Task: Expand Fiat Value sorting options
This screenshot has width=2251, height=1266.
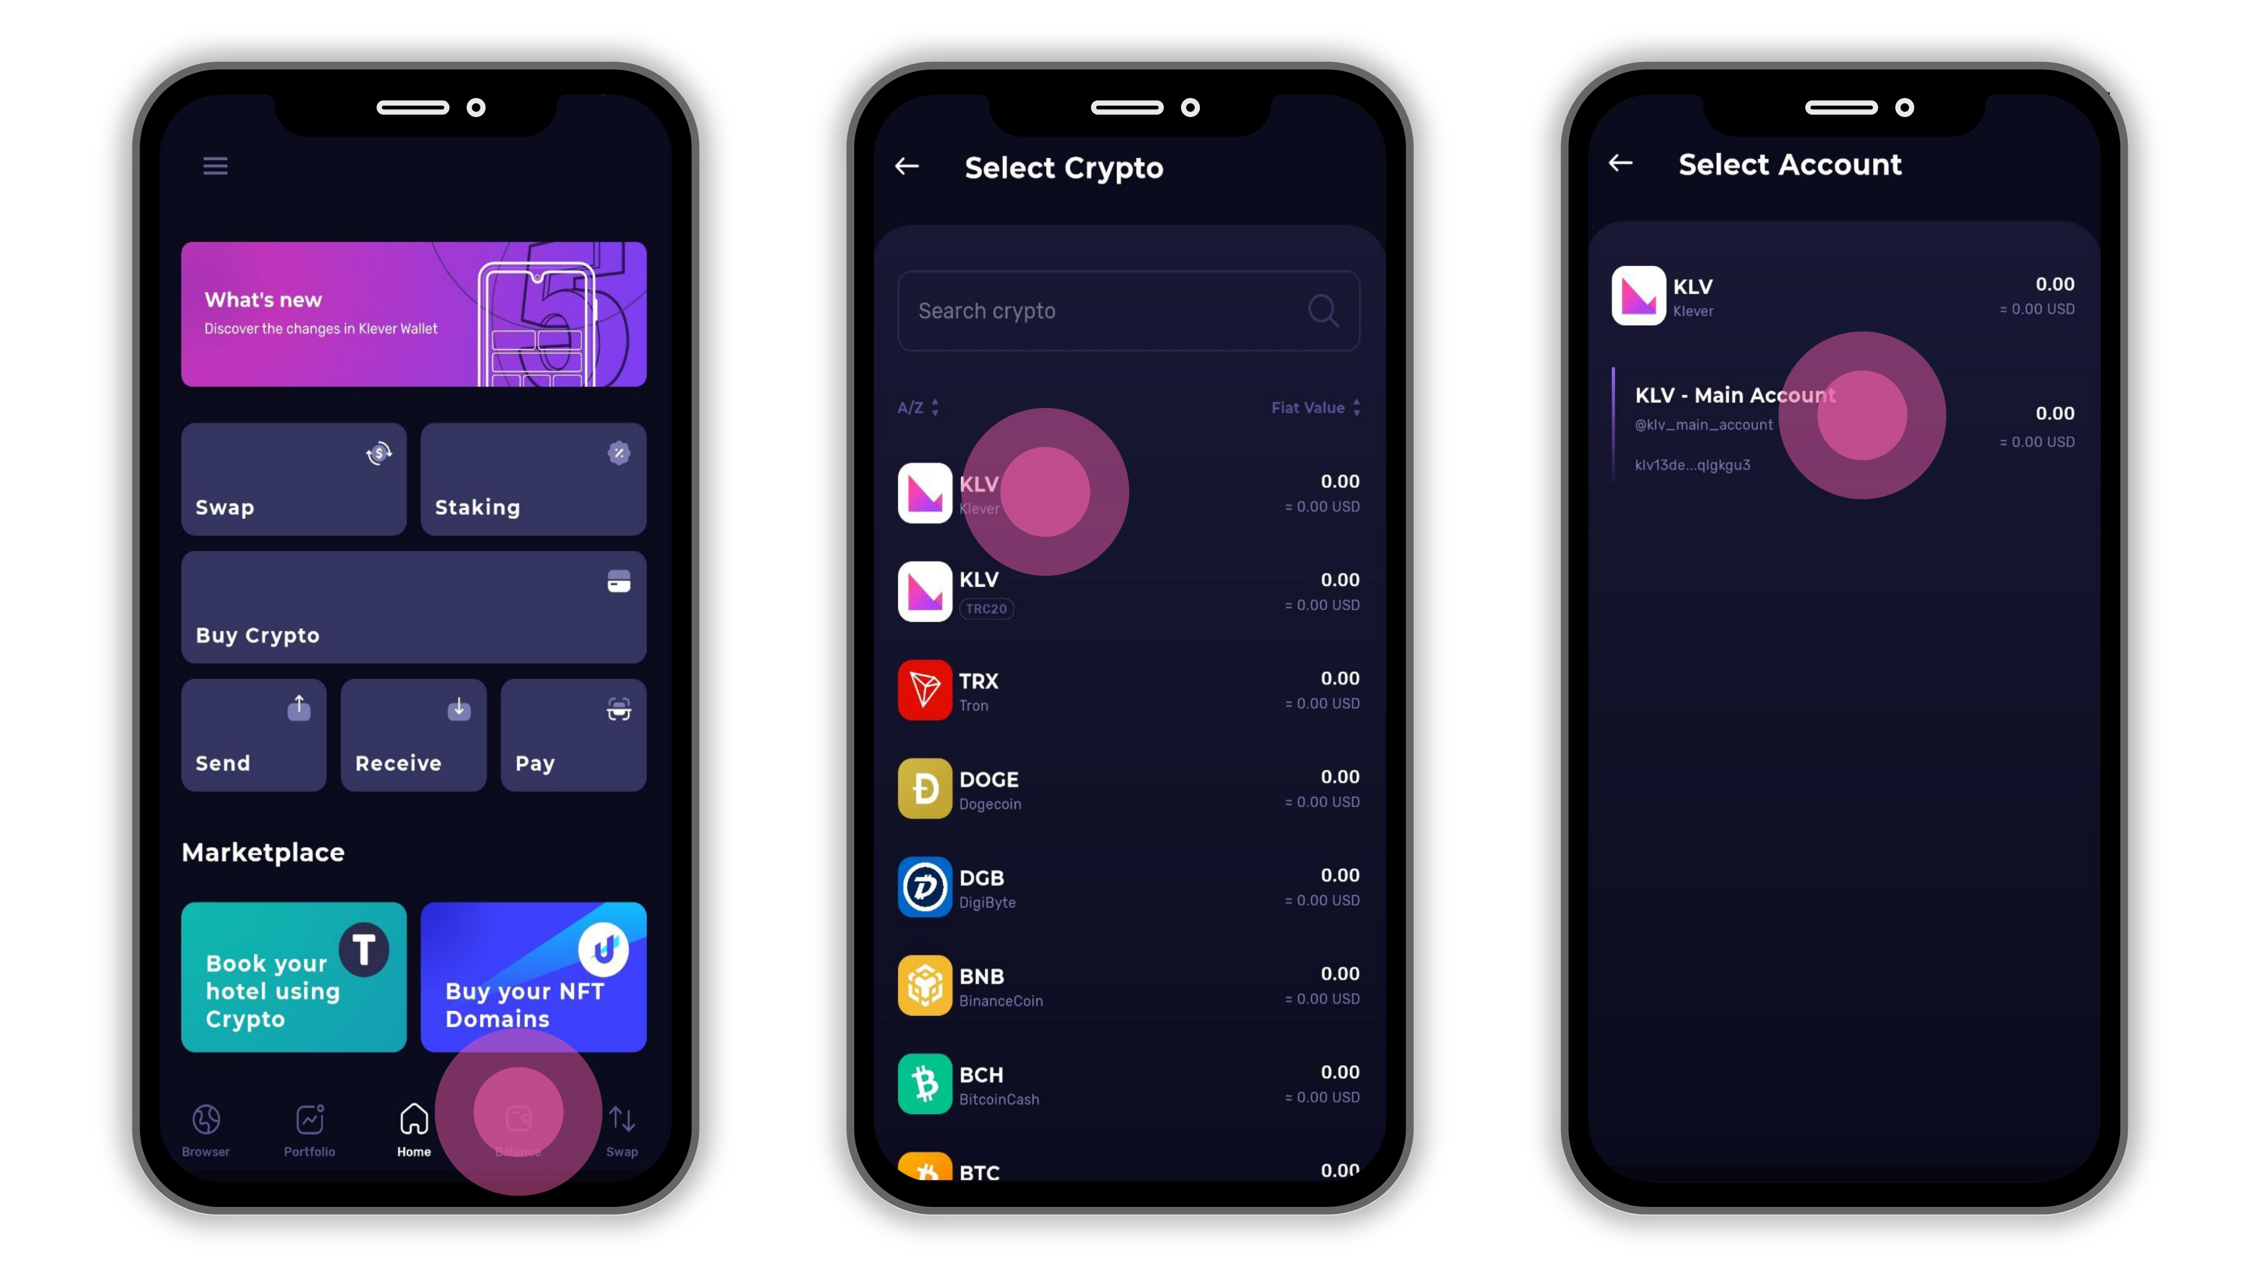Action: (1312, 407)
